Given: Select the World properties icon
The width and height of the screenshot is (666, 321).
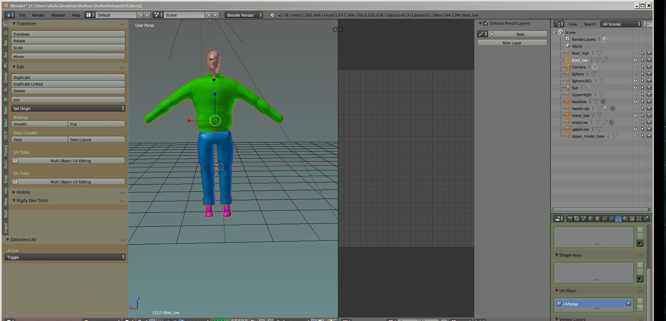Looking at the screenshot, I should coord(591,219).
